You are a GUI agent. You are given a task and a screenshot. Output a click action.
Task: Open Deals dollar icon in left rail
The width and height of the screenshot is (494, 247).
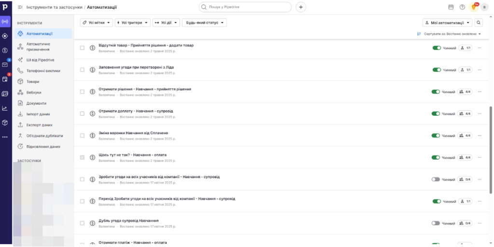5,50
